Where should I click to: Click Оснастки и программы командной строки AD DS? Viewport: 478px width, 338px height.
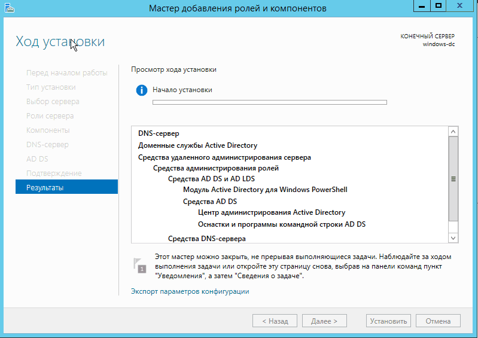(282, 224)
